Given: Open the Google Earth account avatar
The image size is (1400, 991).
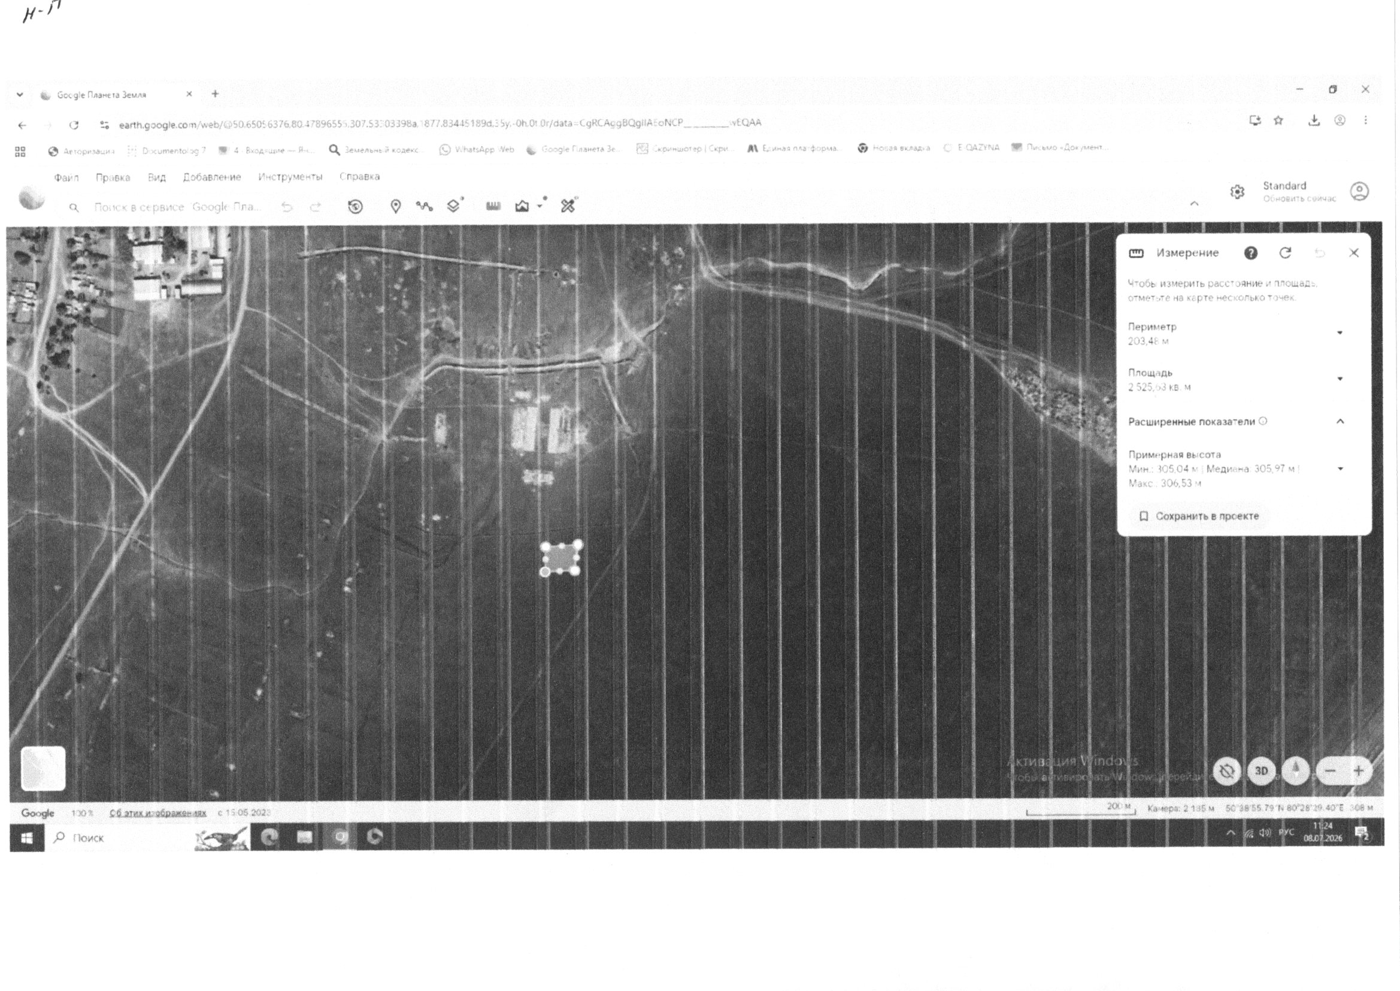Looking at the screenshot, I should [1359, 192].
